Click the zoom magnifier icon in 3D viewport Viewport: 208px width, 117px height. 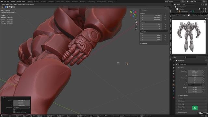click(x=136, y=19)
